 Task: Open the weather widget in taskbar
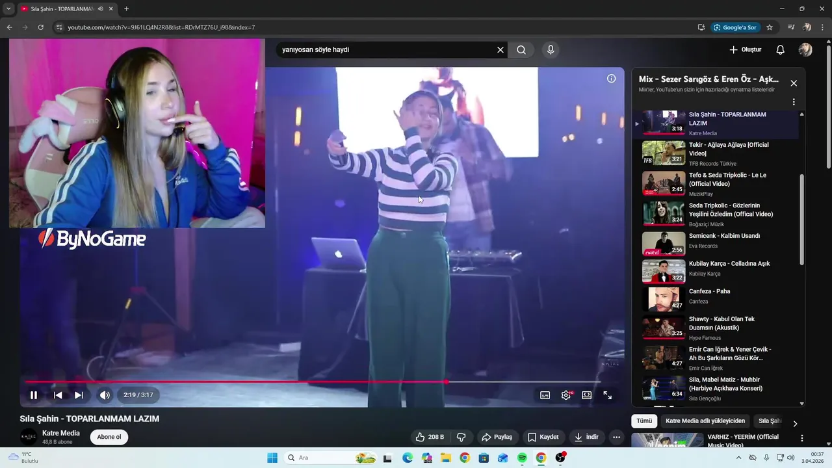[x=23, y=458]
